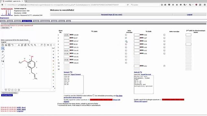Open the Assignment tab
Image resolution: width=207 pixels, height=116 pixels.
pos(45,21)
